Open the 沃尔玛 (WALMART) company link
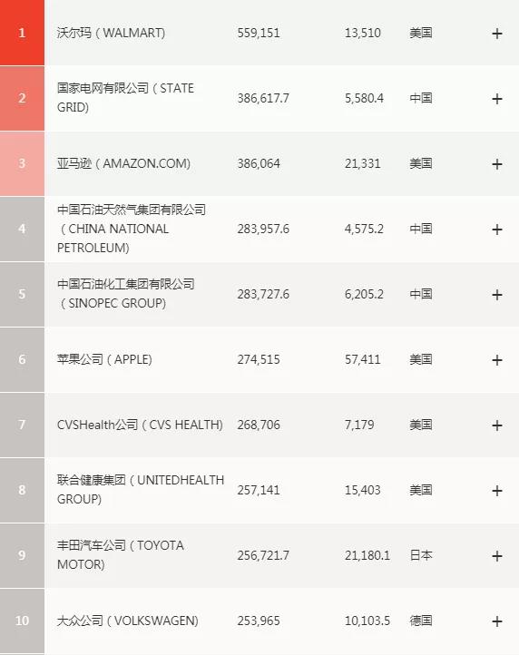The height and width of the screenshot is (655, 519). click(112, 33)
